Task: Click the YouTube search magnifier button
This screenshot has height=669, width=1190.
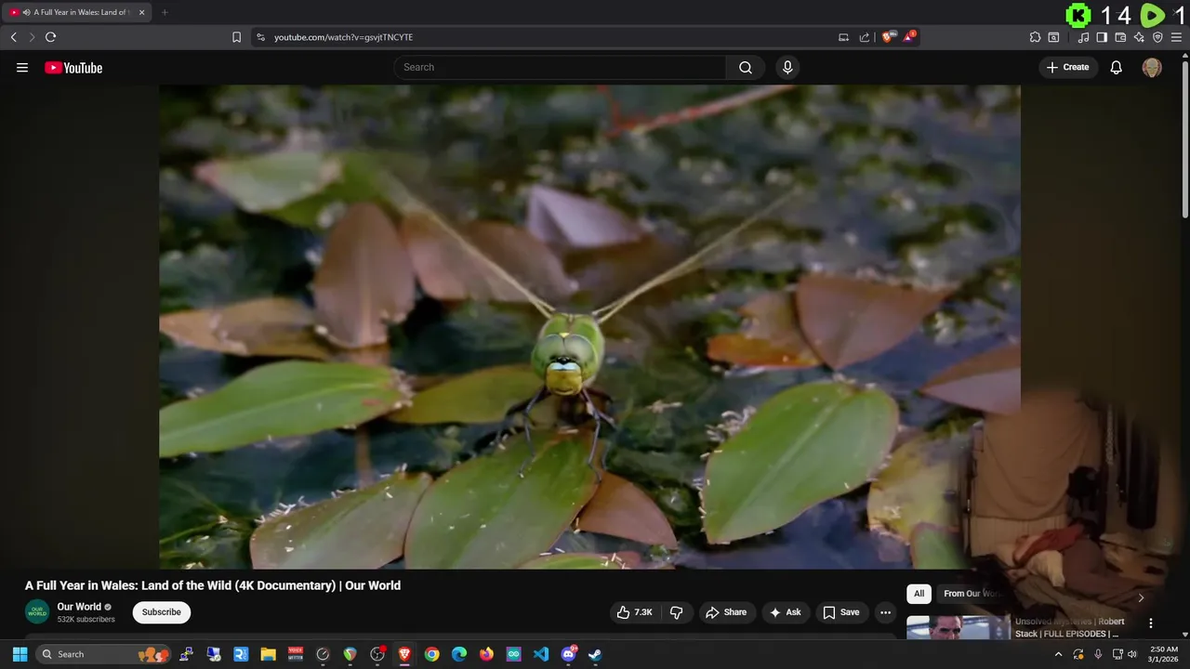Action: click(746, 67)
